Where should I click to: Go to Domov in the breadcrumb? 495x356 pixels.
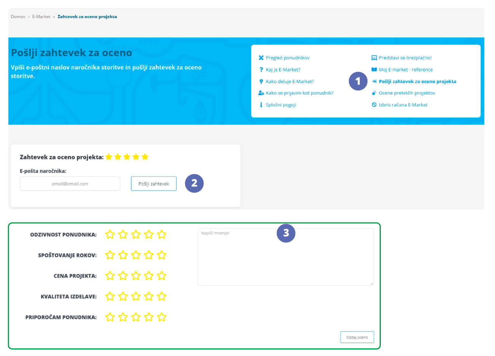[18, 17]
